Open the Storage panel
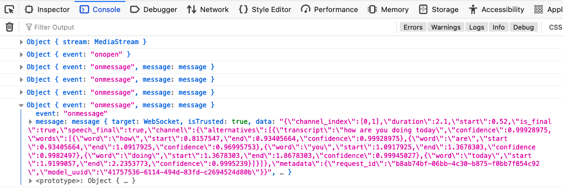The width and height of the screenshot is (563, 188). point(439,10)
